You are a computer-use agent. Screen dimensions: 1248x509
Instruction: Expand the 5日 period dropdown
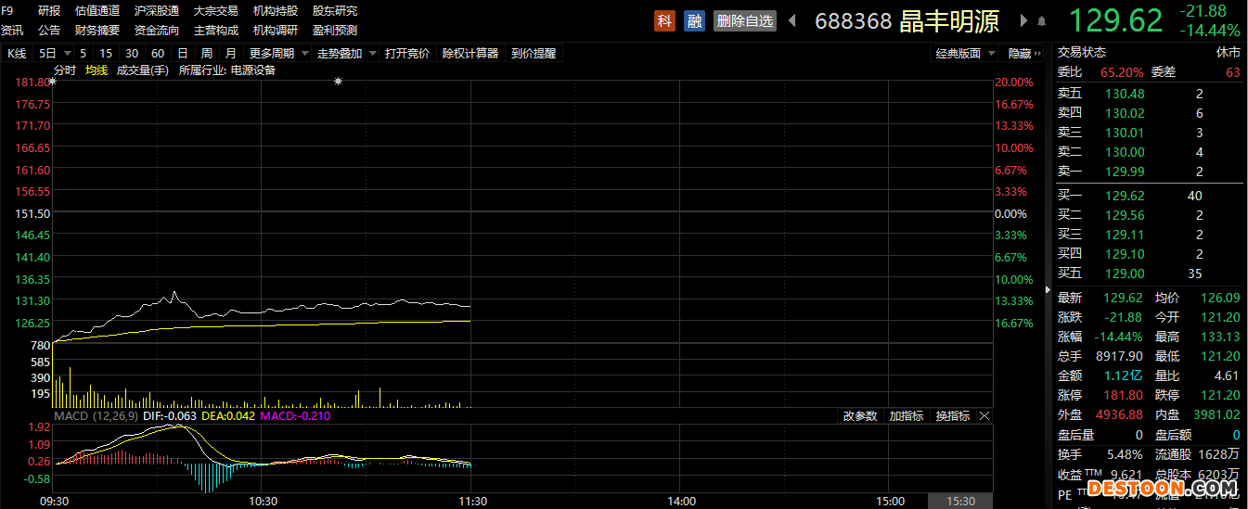53,54
